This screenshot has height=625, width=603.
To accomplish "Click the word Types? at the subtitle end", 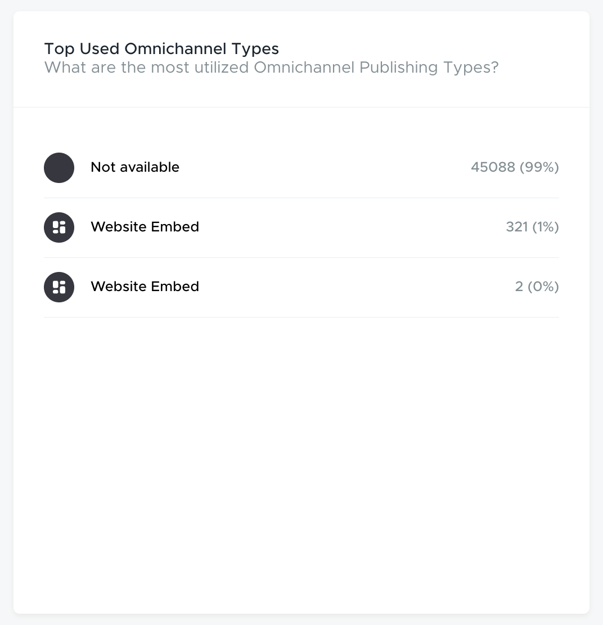I will (471, 68).
